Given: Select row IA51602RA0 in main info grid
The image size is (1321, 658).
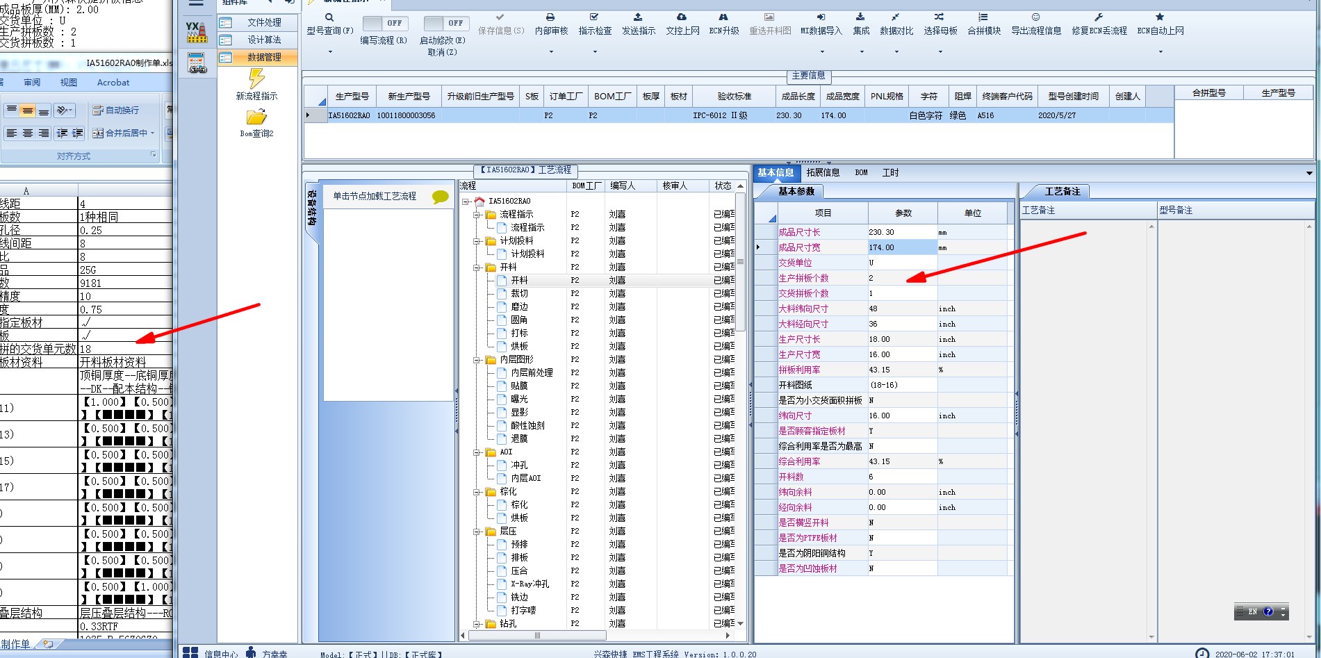Looking at the screenshot, I should [x=739, y=115].
